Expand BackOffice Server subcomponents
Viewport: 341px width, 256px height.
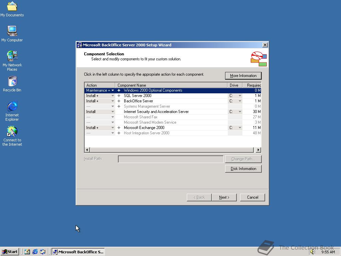click(x=119, y=101)
